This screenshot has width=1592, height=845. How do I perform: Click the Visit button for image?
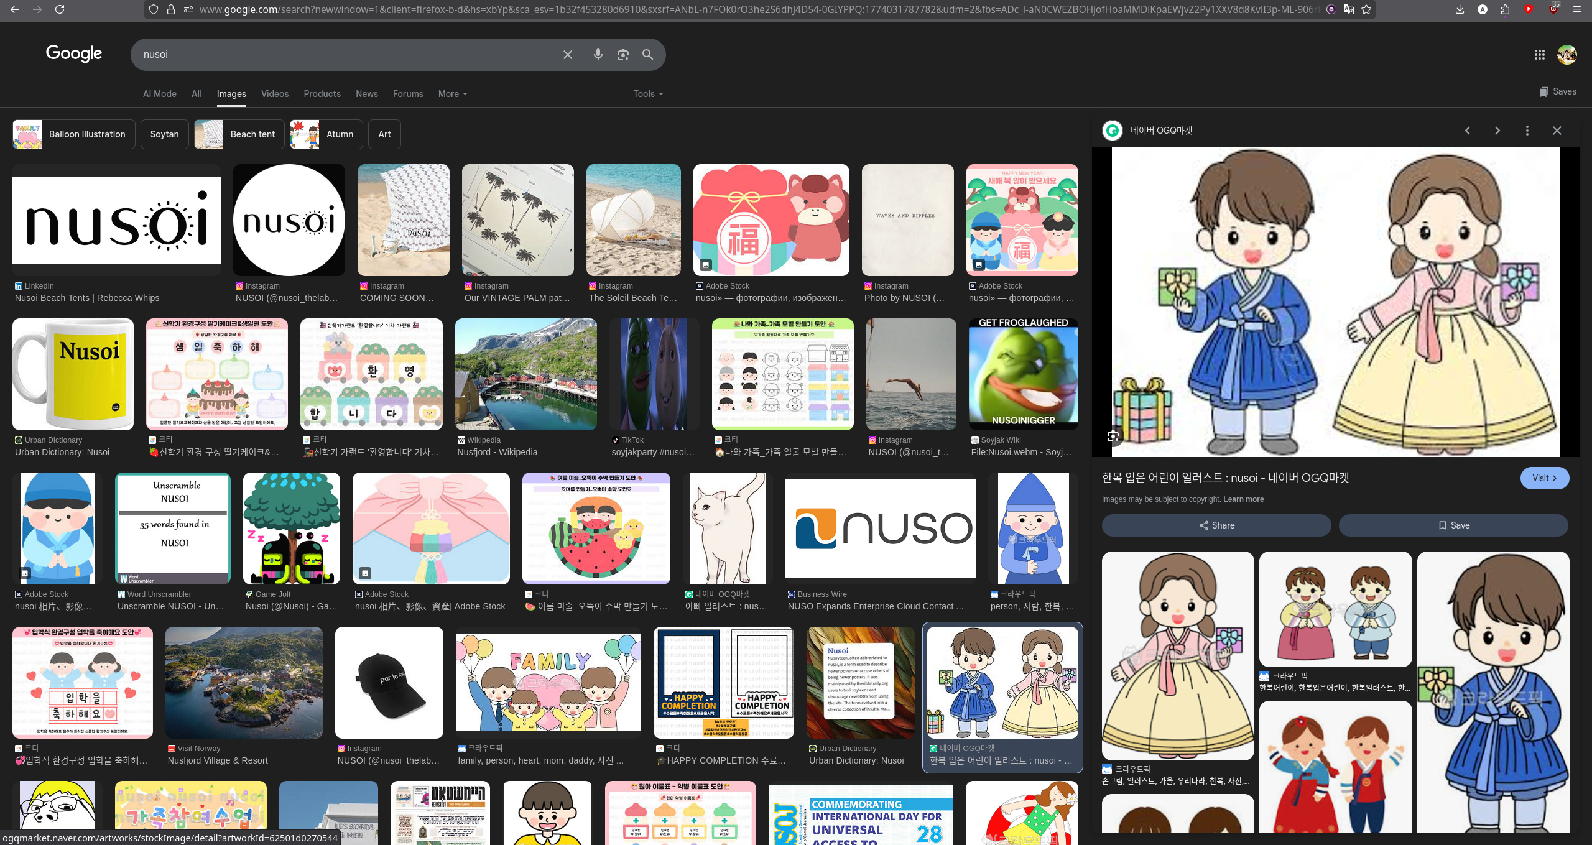click(x=1544, y=478)
